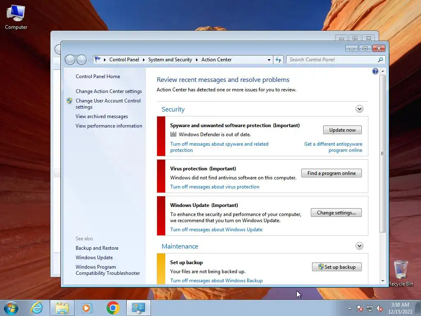Click the taskbar clock showing 3:50 AM
The width and height of the screenshot is (421, 316).
click(400, 308)
